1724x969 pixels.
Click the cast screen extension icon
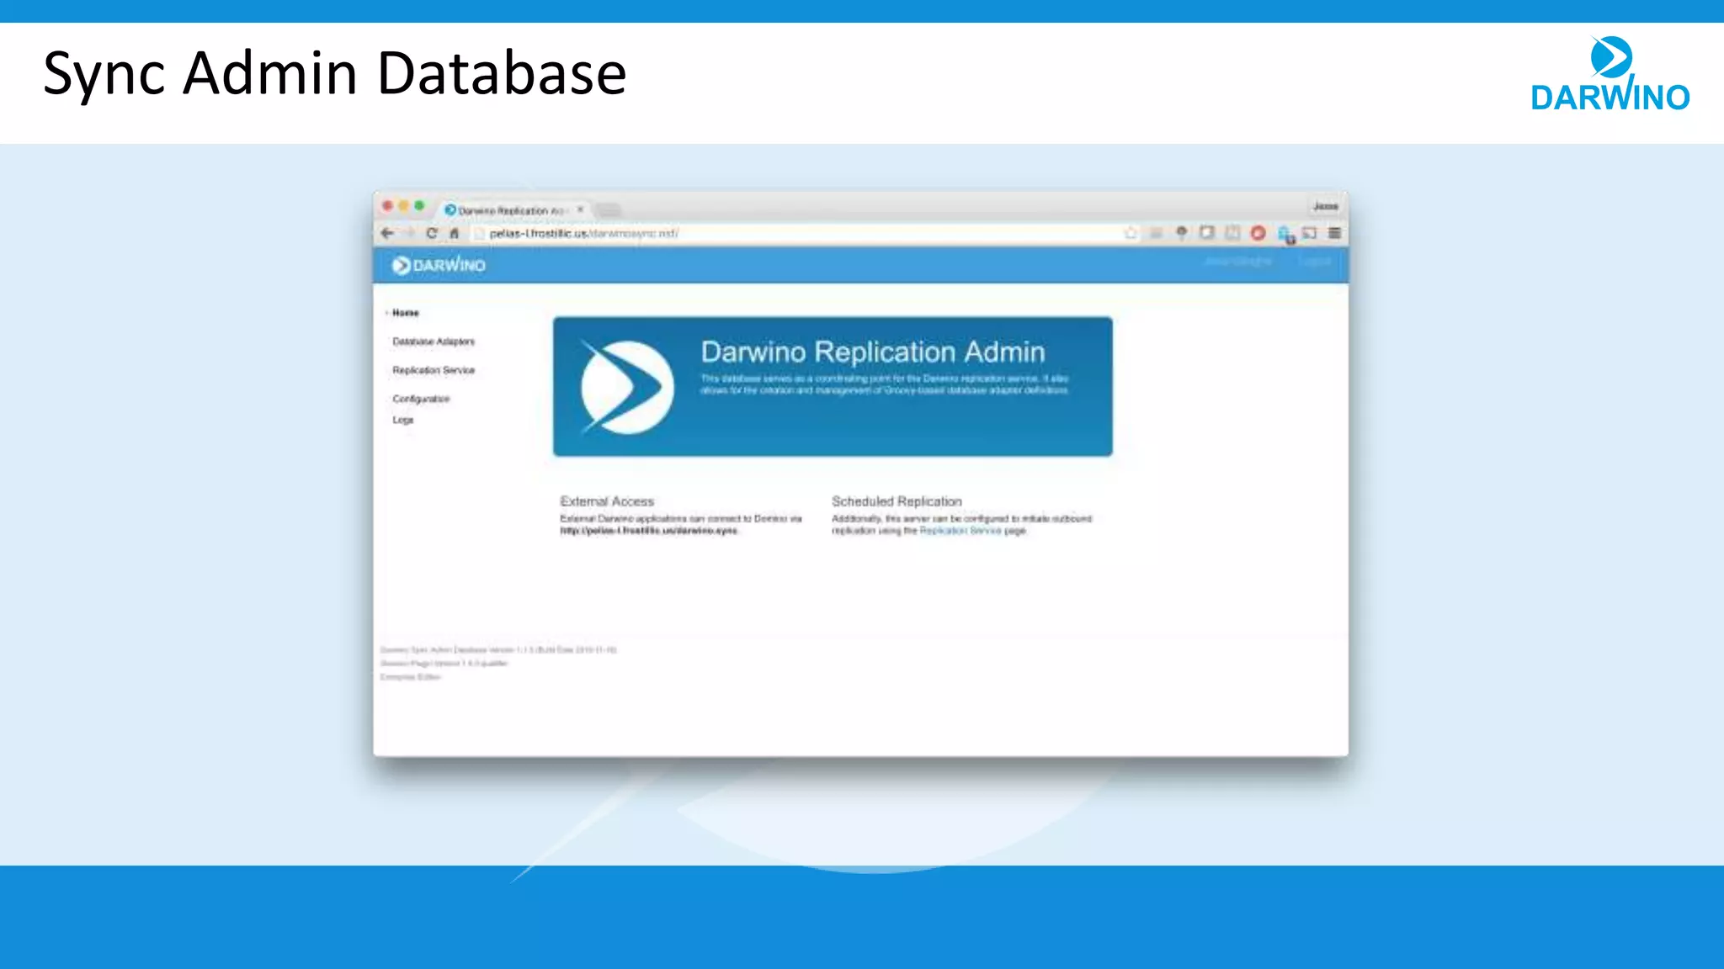(1310, 233)
